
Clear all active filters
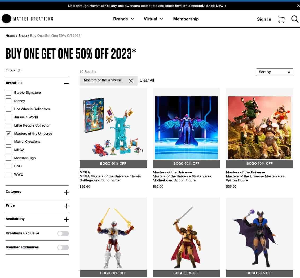coord(147,80)
